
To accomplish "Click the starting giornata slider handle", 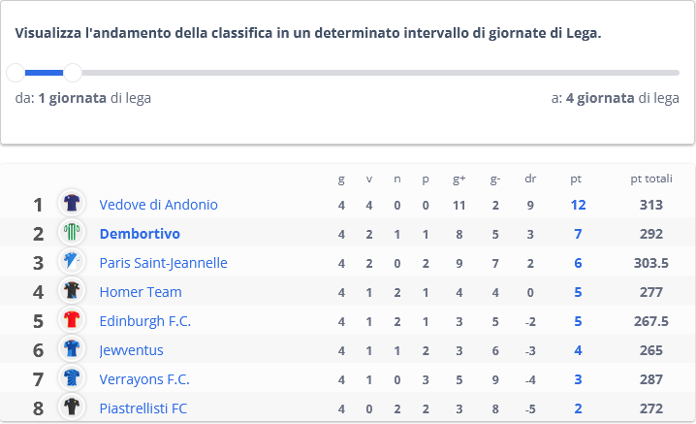I will 16,73.
